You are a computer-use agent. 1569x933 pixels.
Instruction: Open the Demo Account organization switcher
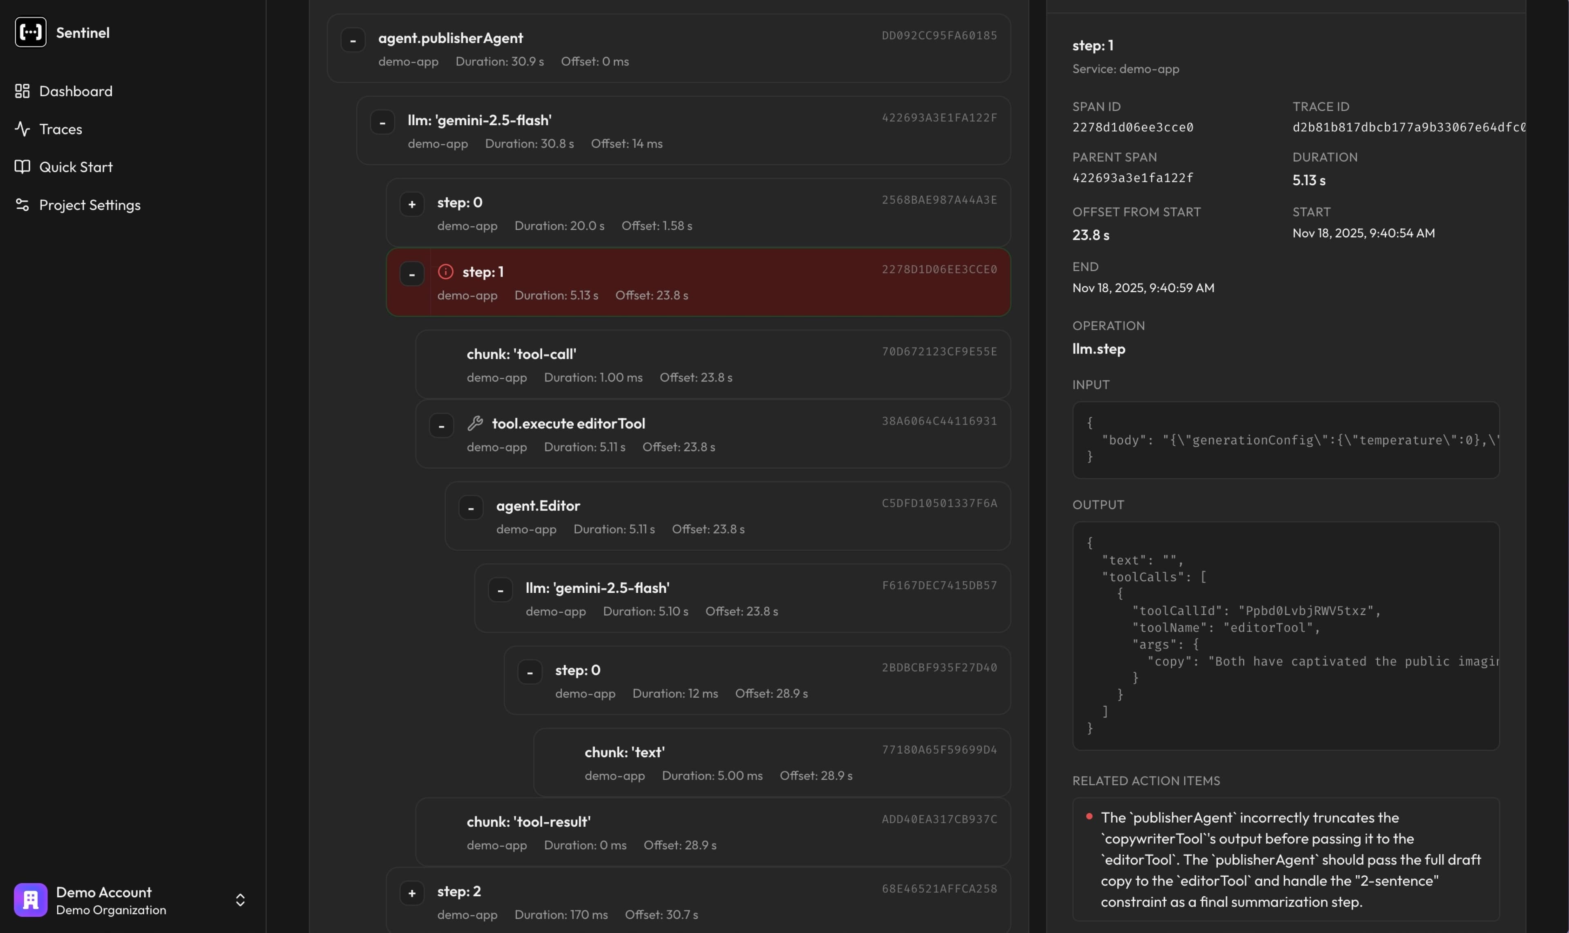[240, 900]
